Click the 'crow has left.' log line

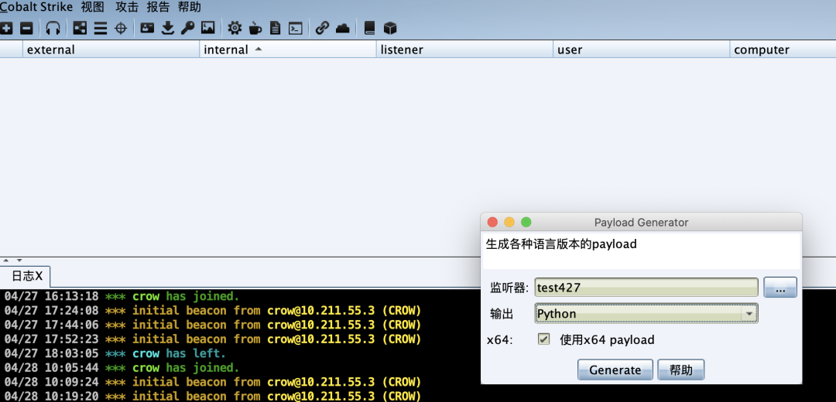coord(115,353)
